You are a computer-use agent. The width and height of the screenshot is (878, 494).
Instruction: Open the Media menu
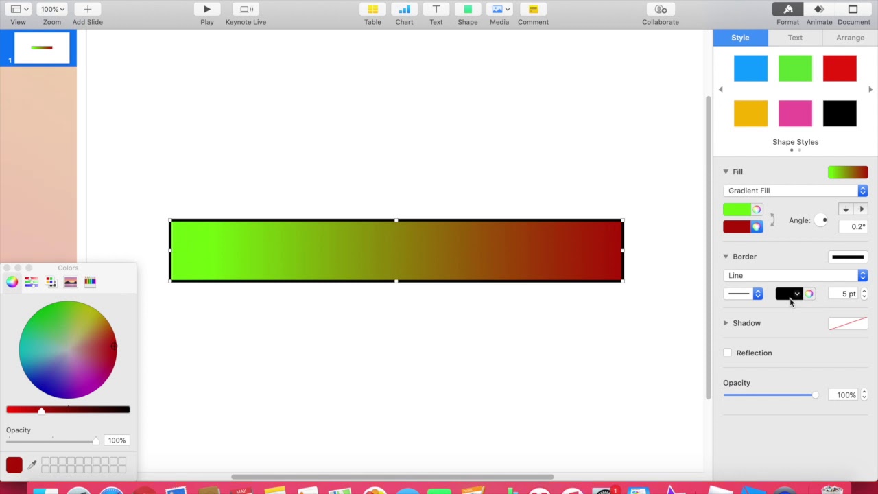[499, 9]
